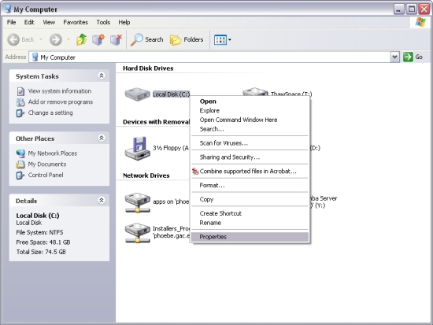Click the Forward navigation arrow
Image resolution: width=433 pixels, height=325 pixels.
56,40
